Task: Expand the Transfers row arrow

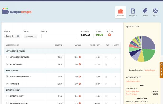Action: [x=7, y=84]
